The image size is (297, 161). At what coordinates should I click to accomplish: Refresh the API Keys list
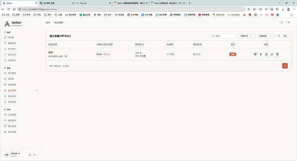[285, 36]
